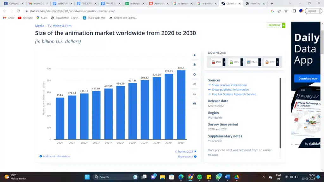This screenshot has width=324, height=182.
Task: Click the plus next to PNG download
Action: click(x=260, y=62)
